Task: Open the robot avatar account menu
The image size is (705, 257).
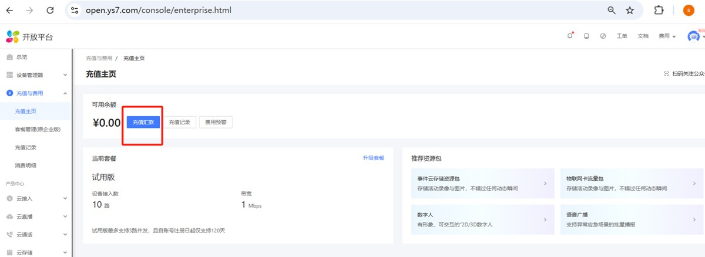Action: click(x=694, y=36)
